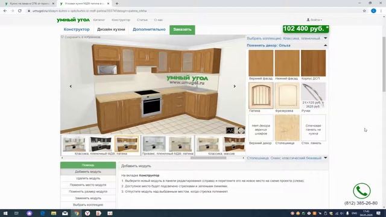Select the 'Патина' decor thumbnail
Viewport: 386px width, 217px height.
261,95
